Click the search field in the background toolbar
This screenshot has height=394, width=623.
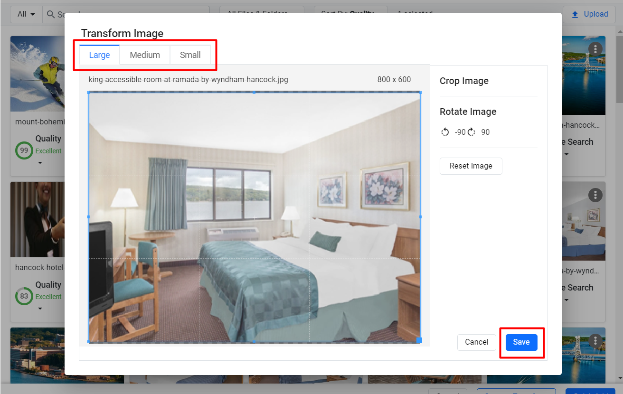[126, 14]
